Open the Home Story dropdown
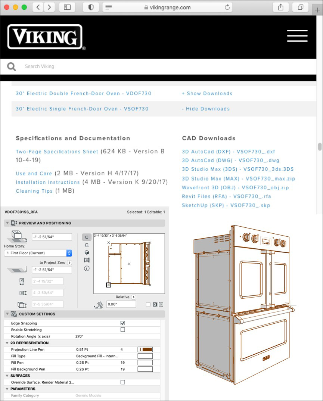Viewport: 323px width, 401px height. pos(38,253)
